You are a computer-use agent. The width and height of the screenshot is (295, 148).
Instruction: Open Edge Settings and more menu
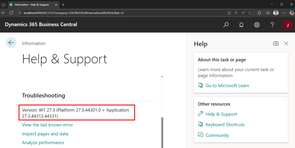point(284,13)
